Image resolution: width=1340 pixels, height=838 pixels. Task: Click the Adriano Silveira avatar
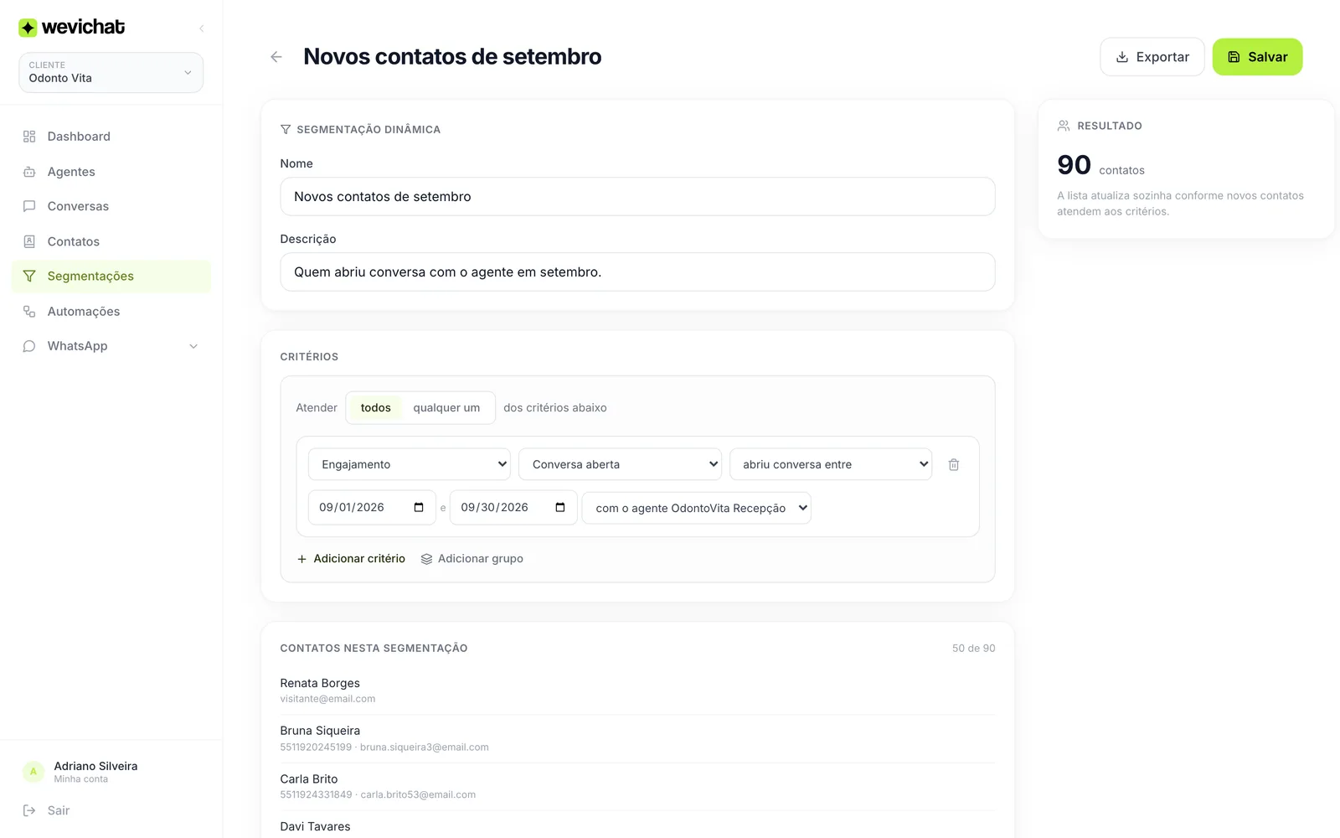pyautogui.click(x=33, y=772)
